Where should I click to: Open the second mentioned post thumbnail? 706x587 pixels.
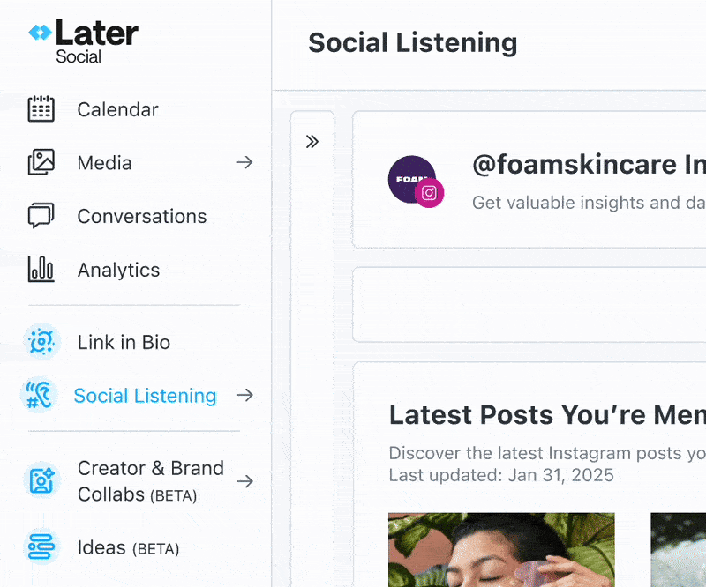(678, 550)
